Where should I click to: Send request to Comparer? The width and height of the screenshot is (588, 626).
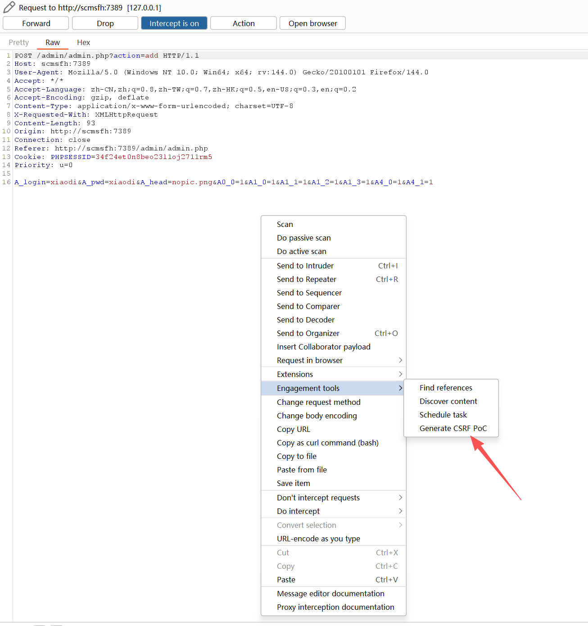(334, 306)
